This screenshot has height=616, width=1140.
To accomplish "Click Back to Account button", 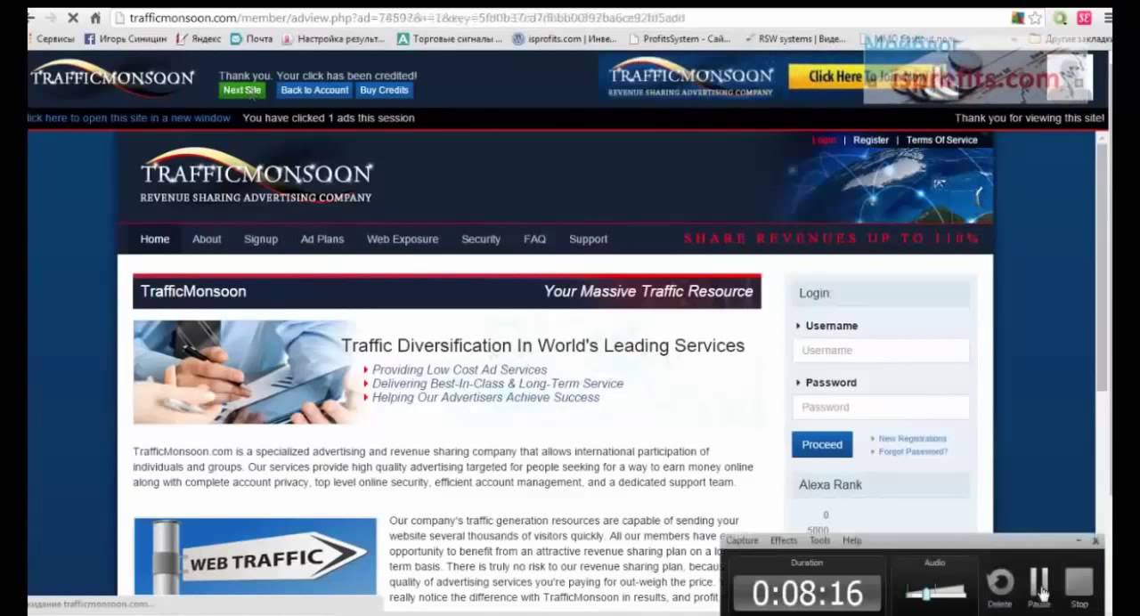I will click(x=314, y=90).
